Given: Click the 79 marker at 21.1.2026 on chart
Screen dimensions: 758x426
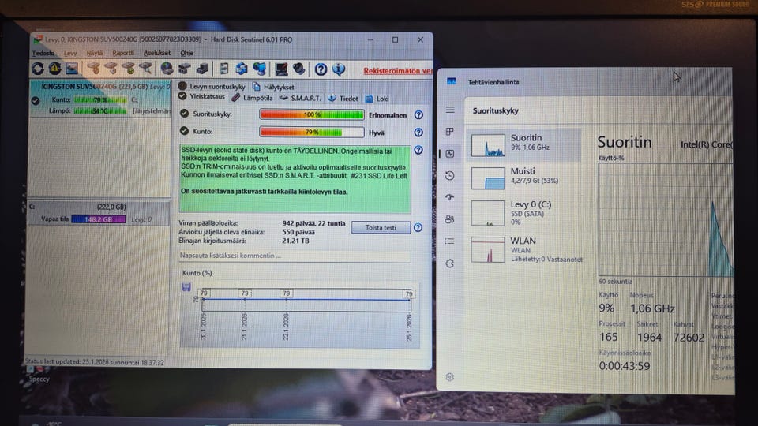Looking at the screenshot, I should (245, 293).
